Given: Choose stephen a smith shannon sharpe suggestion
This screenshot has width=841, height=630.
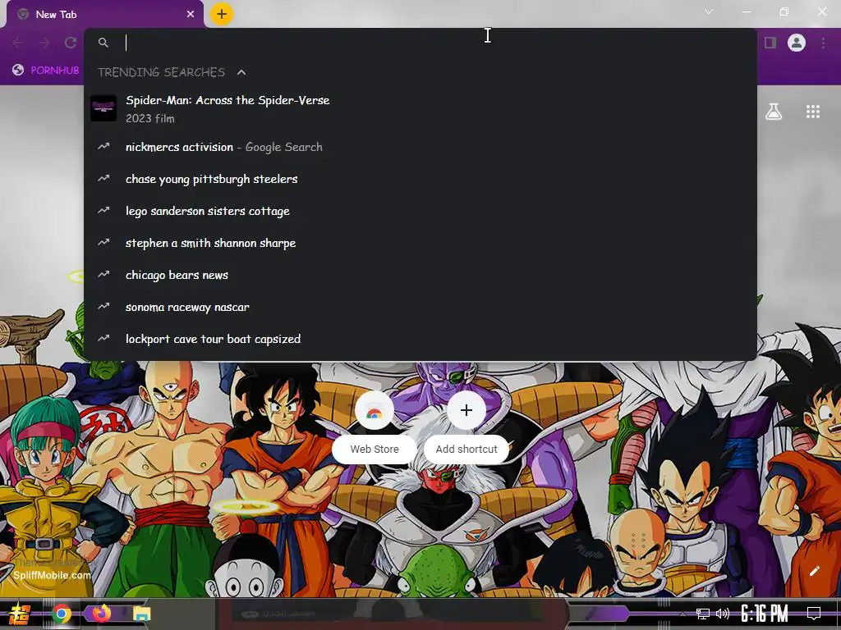Looking at the screenshot, I should click(420, 243).
